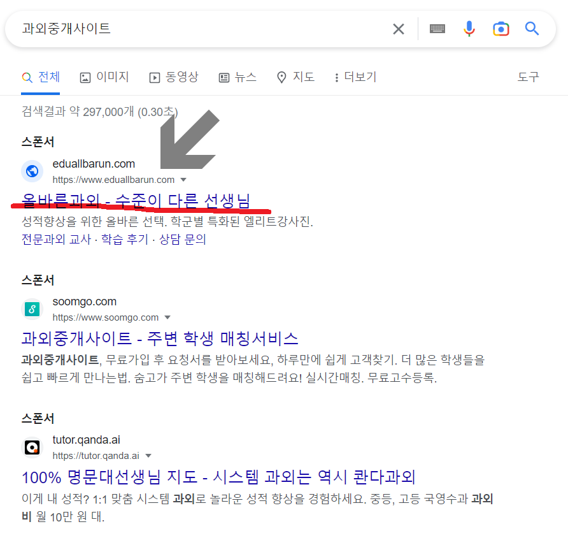Click the tutor.qanda.ai site favicon
Image resolution: width=568 pixels, height=538 pixels.
32,447
